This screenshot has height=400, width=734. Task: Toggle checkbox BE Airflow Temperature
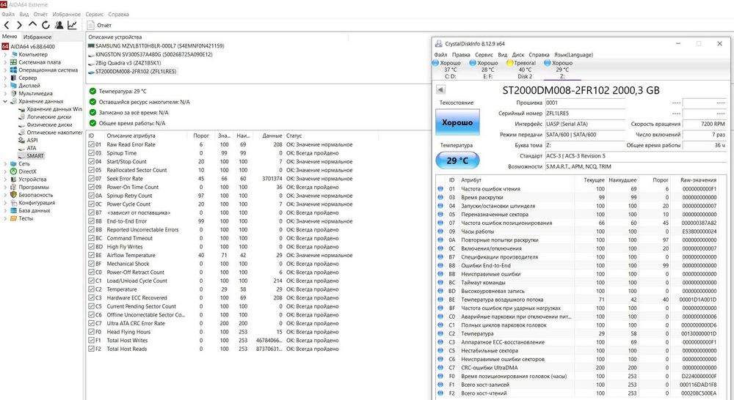tap(91, 255)
